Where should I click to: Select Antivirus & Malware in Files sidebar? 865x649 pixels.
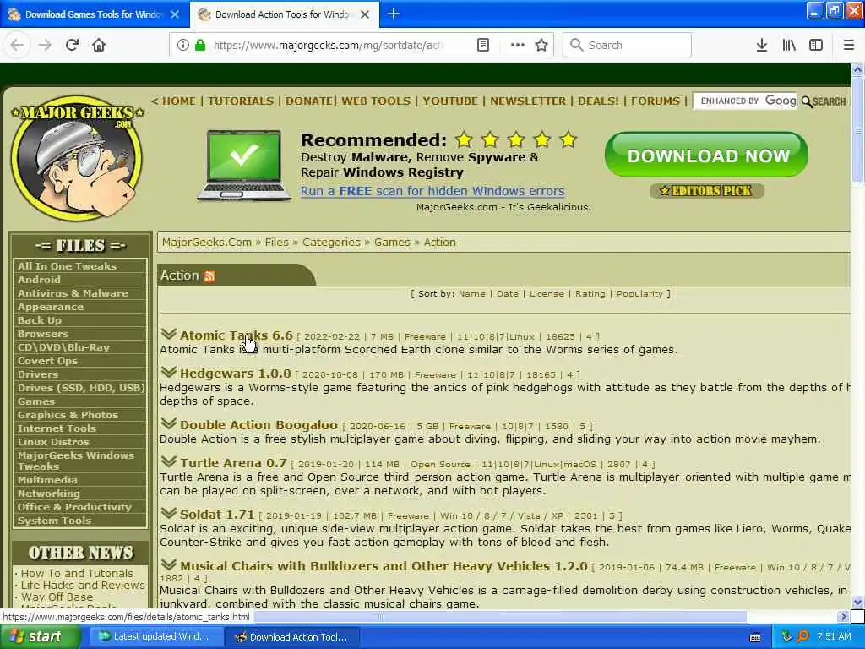click(73, 293)
